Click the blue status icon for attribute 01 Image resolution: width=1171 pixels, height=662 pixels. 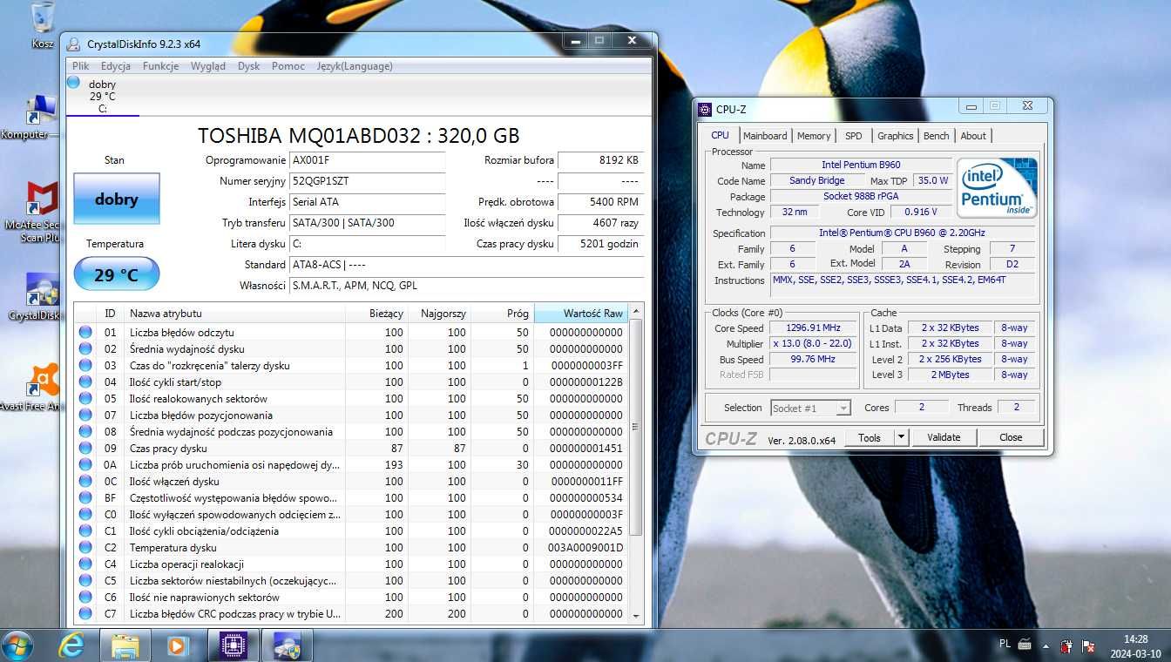(85, 332)
